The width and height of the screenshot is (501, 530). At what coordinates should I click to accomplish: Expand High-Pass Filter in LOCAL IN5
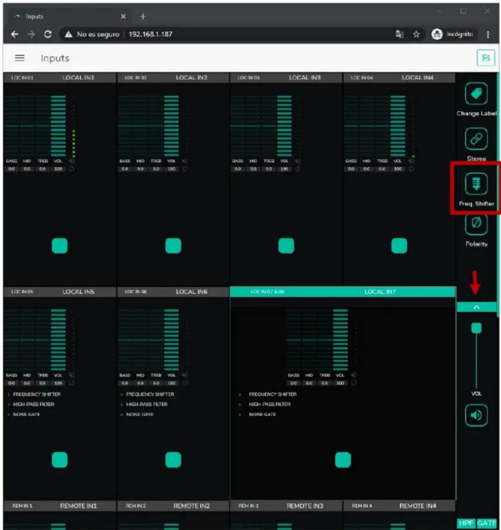[x=31, y=404]
